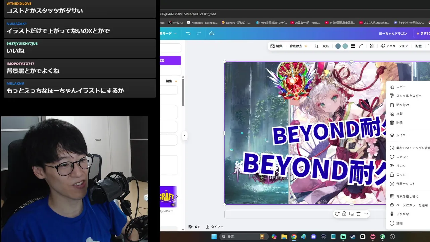Click 配置 position button
430x242 pixels.
click(418, 46)
